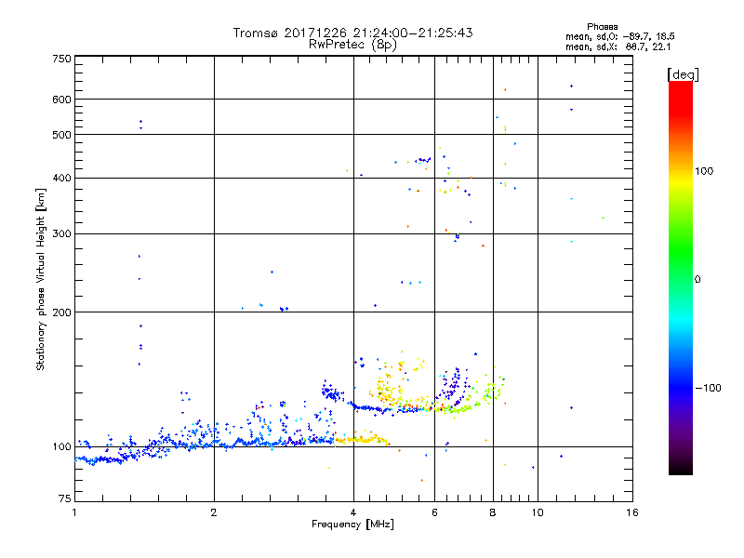Click the y-axis tick label "600"
Image resolution: width=744 pixels, height=558 pixels.
pyautogui.click(x=61, y=100)
